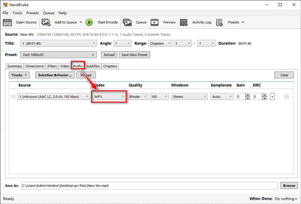Switch to the Summary tab

click(15, 66)
